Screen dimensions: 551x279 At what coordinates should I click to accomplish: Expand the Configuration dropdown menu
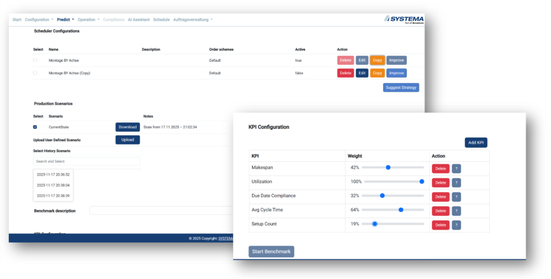click(39, 19)
